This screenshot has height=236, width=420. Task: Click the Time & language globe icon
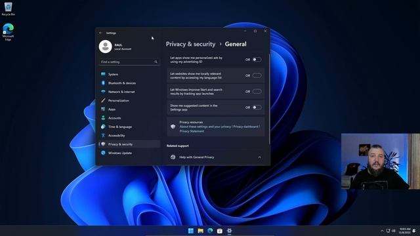[103, 127]
